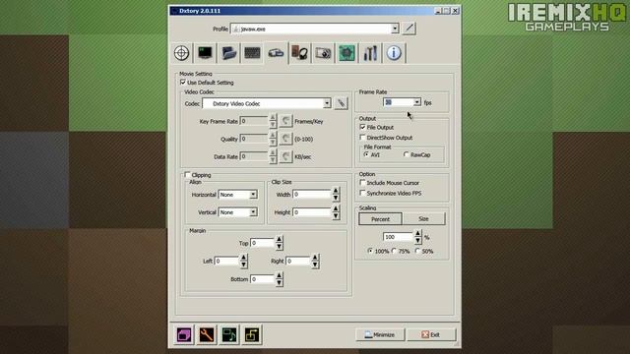The width and height of the screenshot is (630, 354).
Task: Open codec configuration wrench button
Action: pyautogui.click(x=342, y=103)
